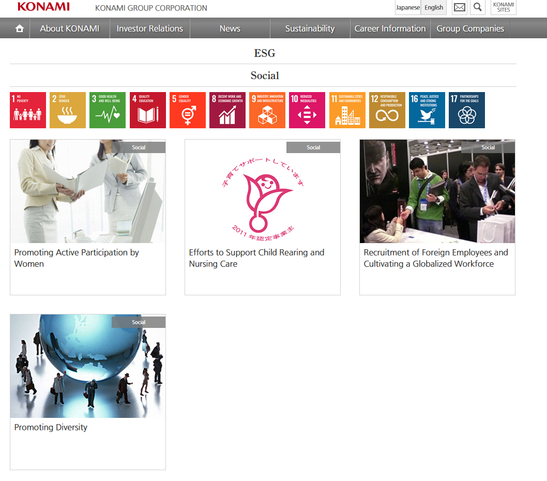Image resolution: width=547 pixels, height=481 pixels.
Task: Click Social tag on Foreign Employees card
Action: [x=488, y=147]
